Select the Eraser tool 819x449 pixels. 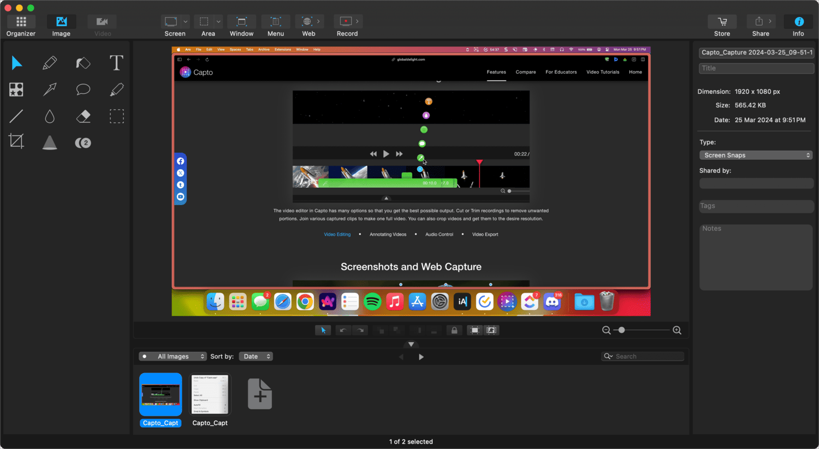[83, 116]
